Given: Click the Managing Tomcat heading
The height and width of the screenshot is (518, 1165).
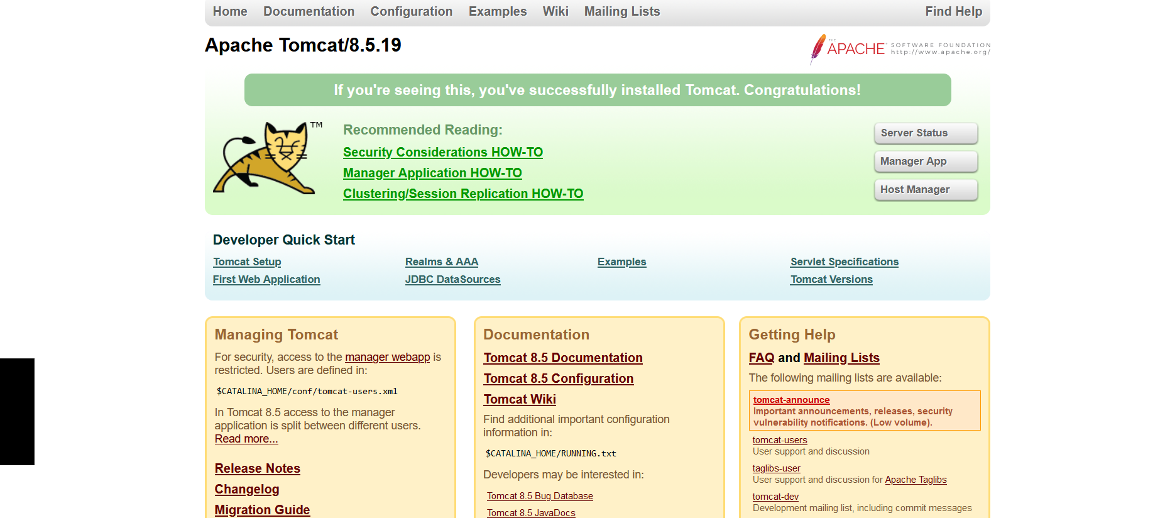Looking at the screenshot, I should point(276,334).
